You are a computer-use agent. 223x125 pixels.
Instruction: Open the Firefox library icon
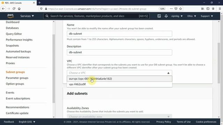(202, 9)
